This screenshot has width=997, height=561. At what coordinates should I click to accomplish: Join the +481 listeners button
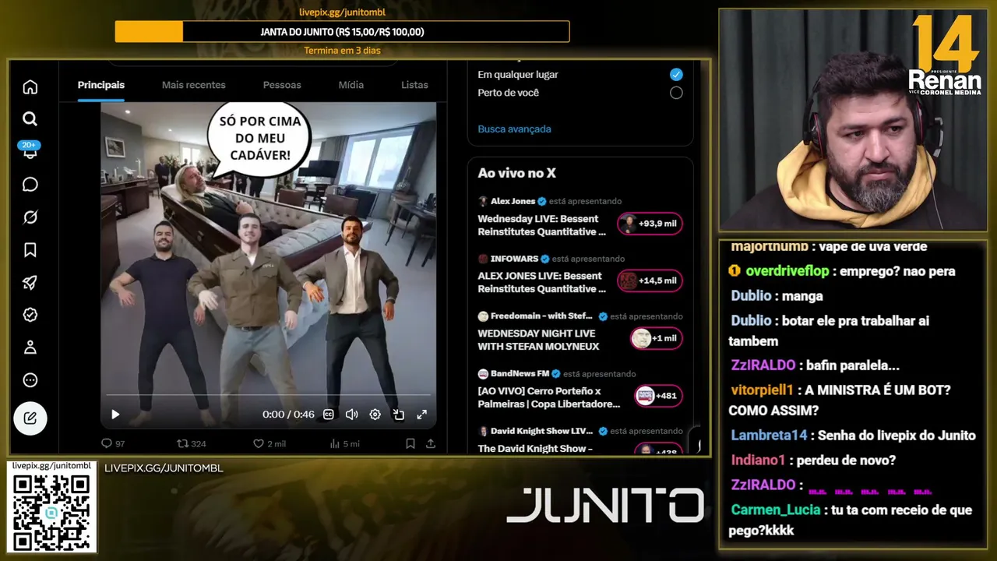pos(659,396)
